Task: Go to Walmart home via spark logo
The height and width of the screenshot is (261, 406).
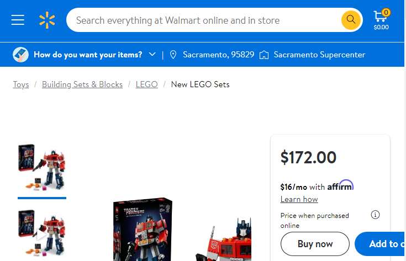Action: tap(47, 20)
